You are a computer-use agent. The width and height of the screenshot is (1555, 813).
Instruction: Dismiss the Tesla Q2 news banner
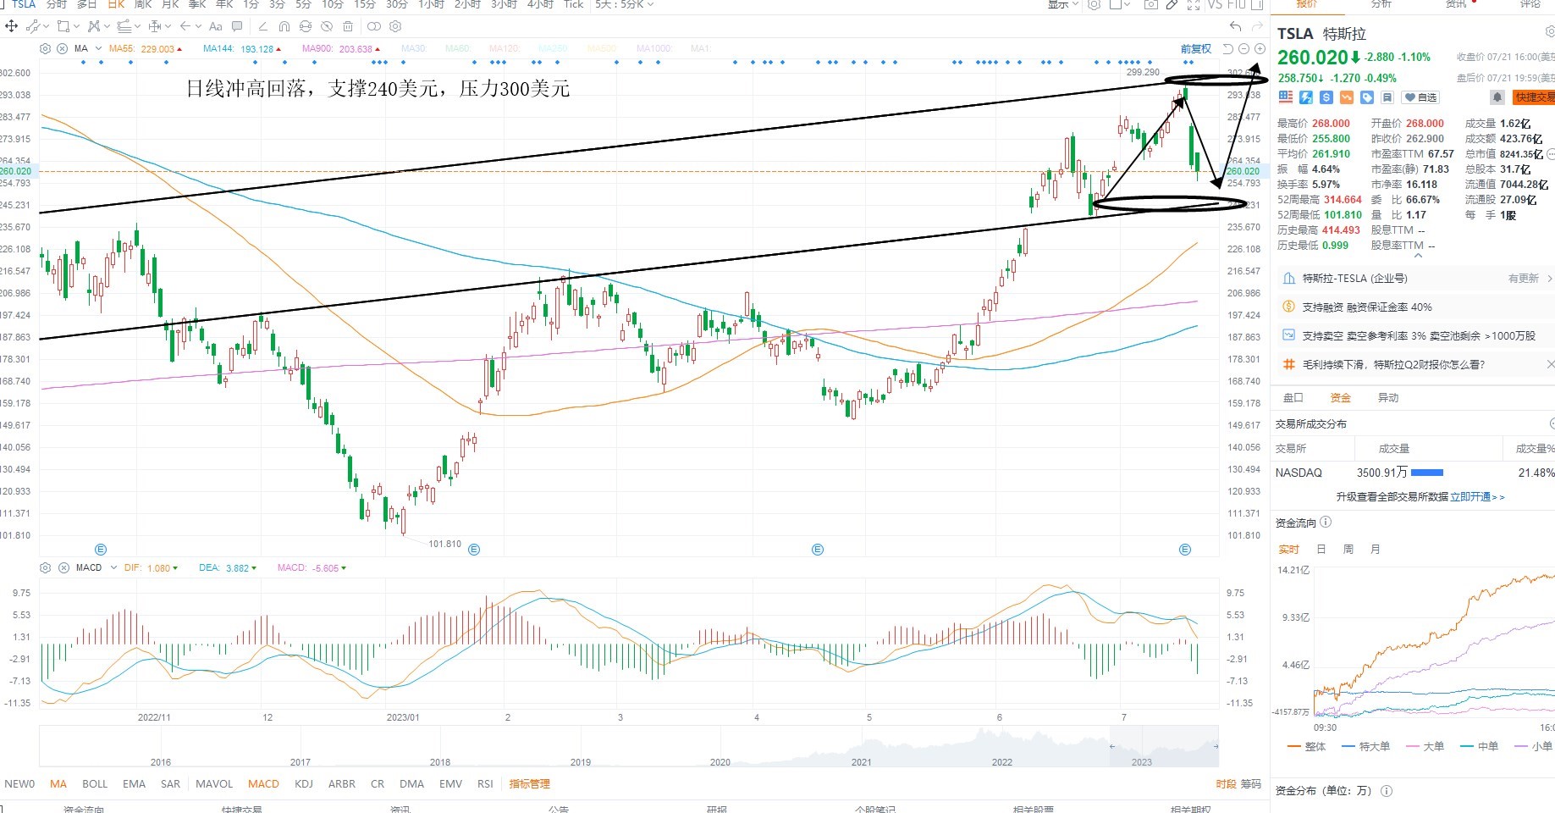click(x=1550, y=364)
